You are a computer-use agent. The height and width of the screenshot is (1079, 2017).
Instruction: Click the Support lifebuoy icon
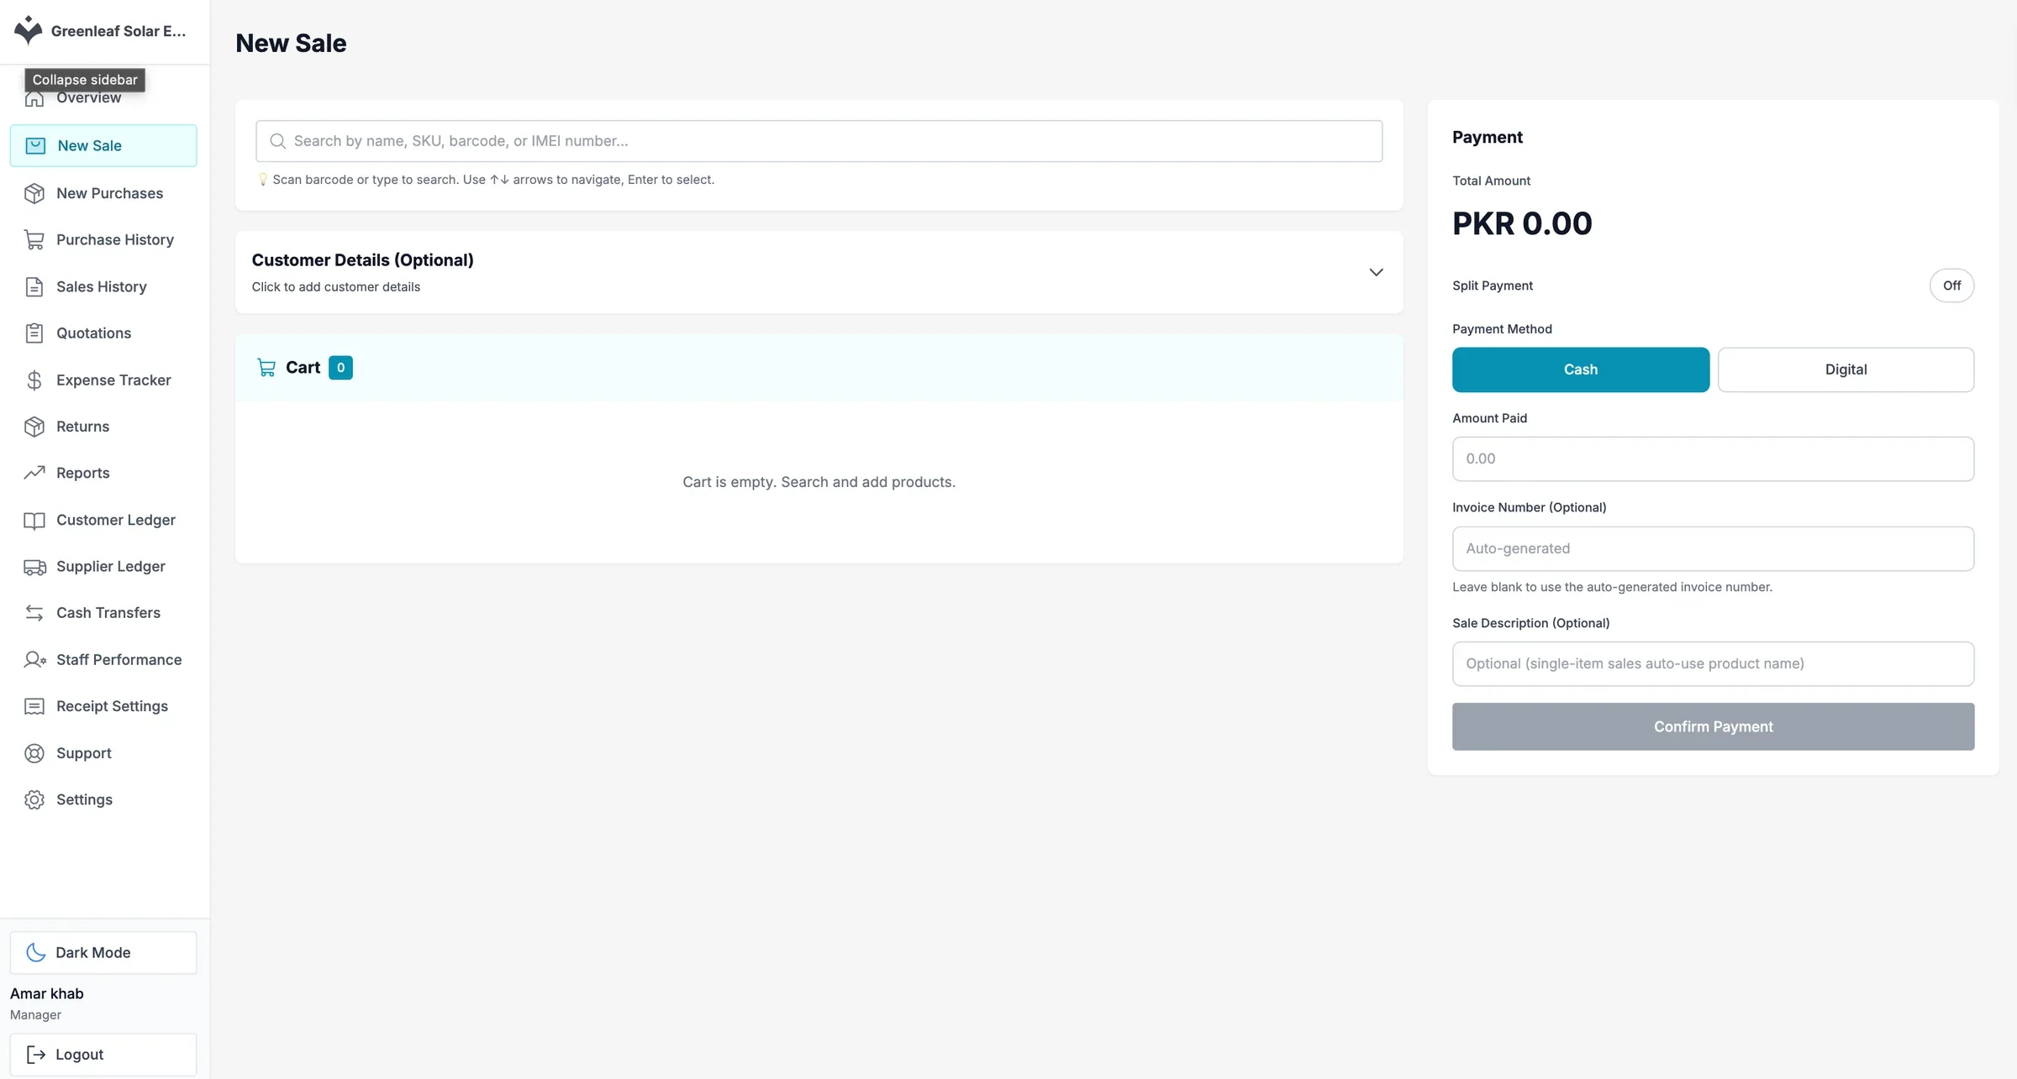tap(34, 753)
